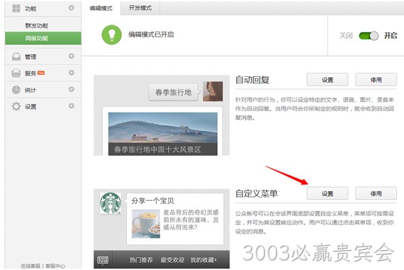Click the 服务 label in the sidebar
The image size is (404, 270).
(30, 73)
